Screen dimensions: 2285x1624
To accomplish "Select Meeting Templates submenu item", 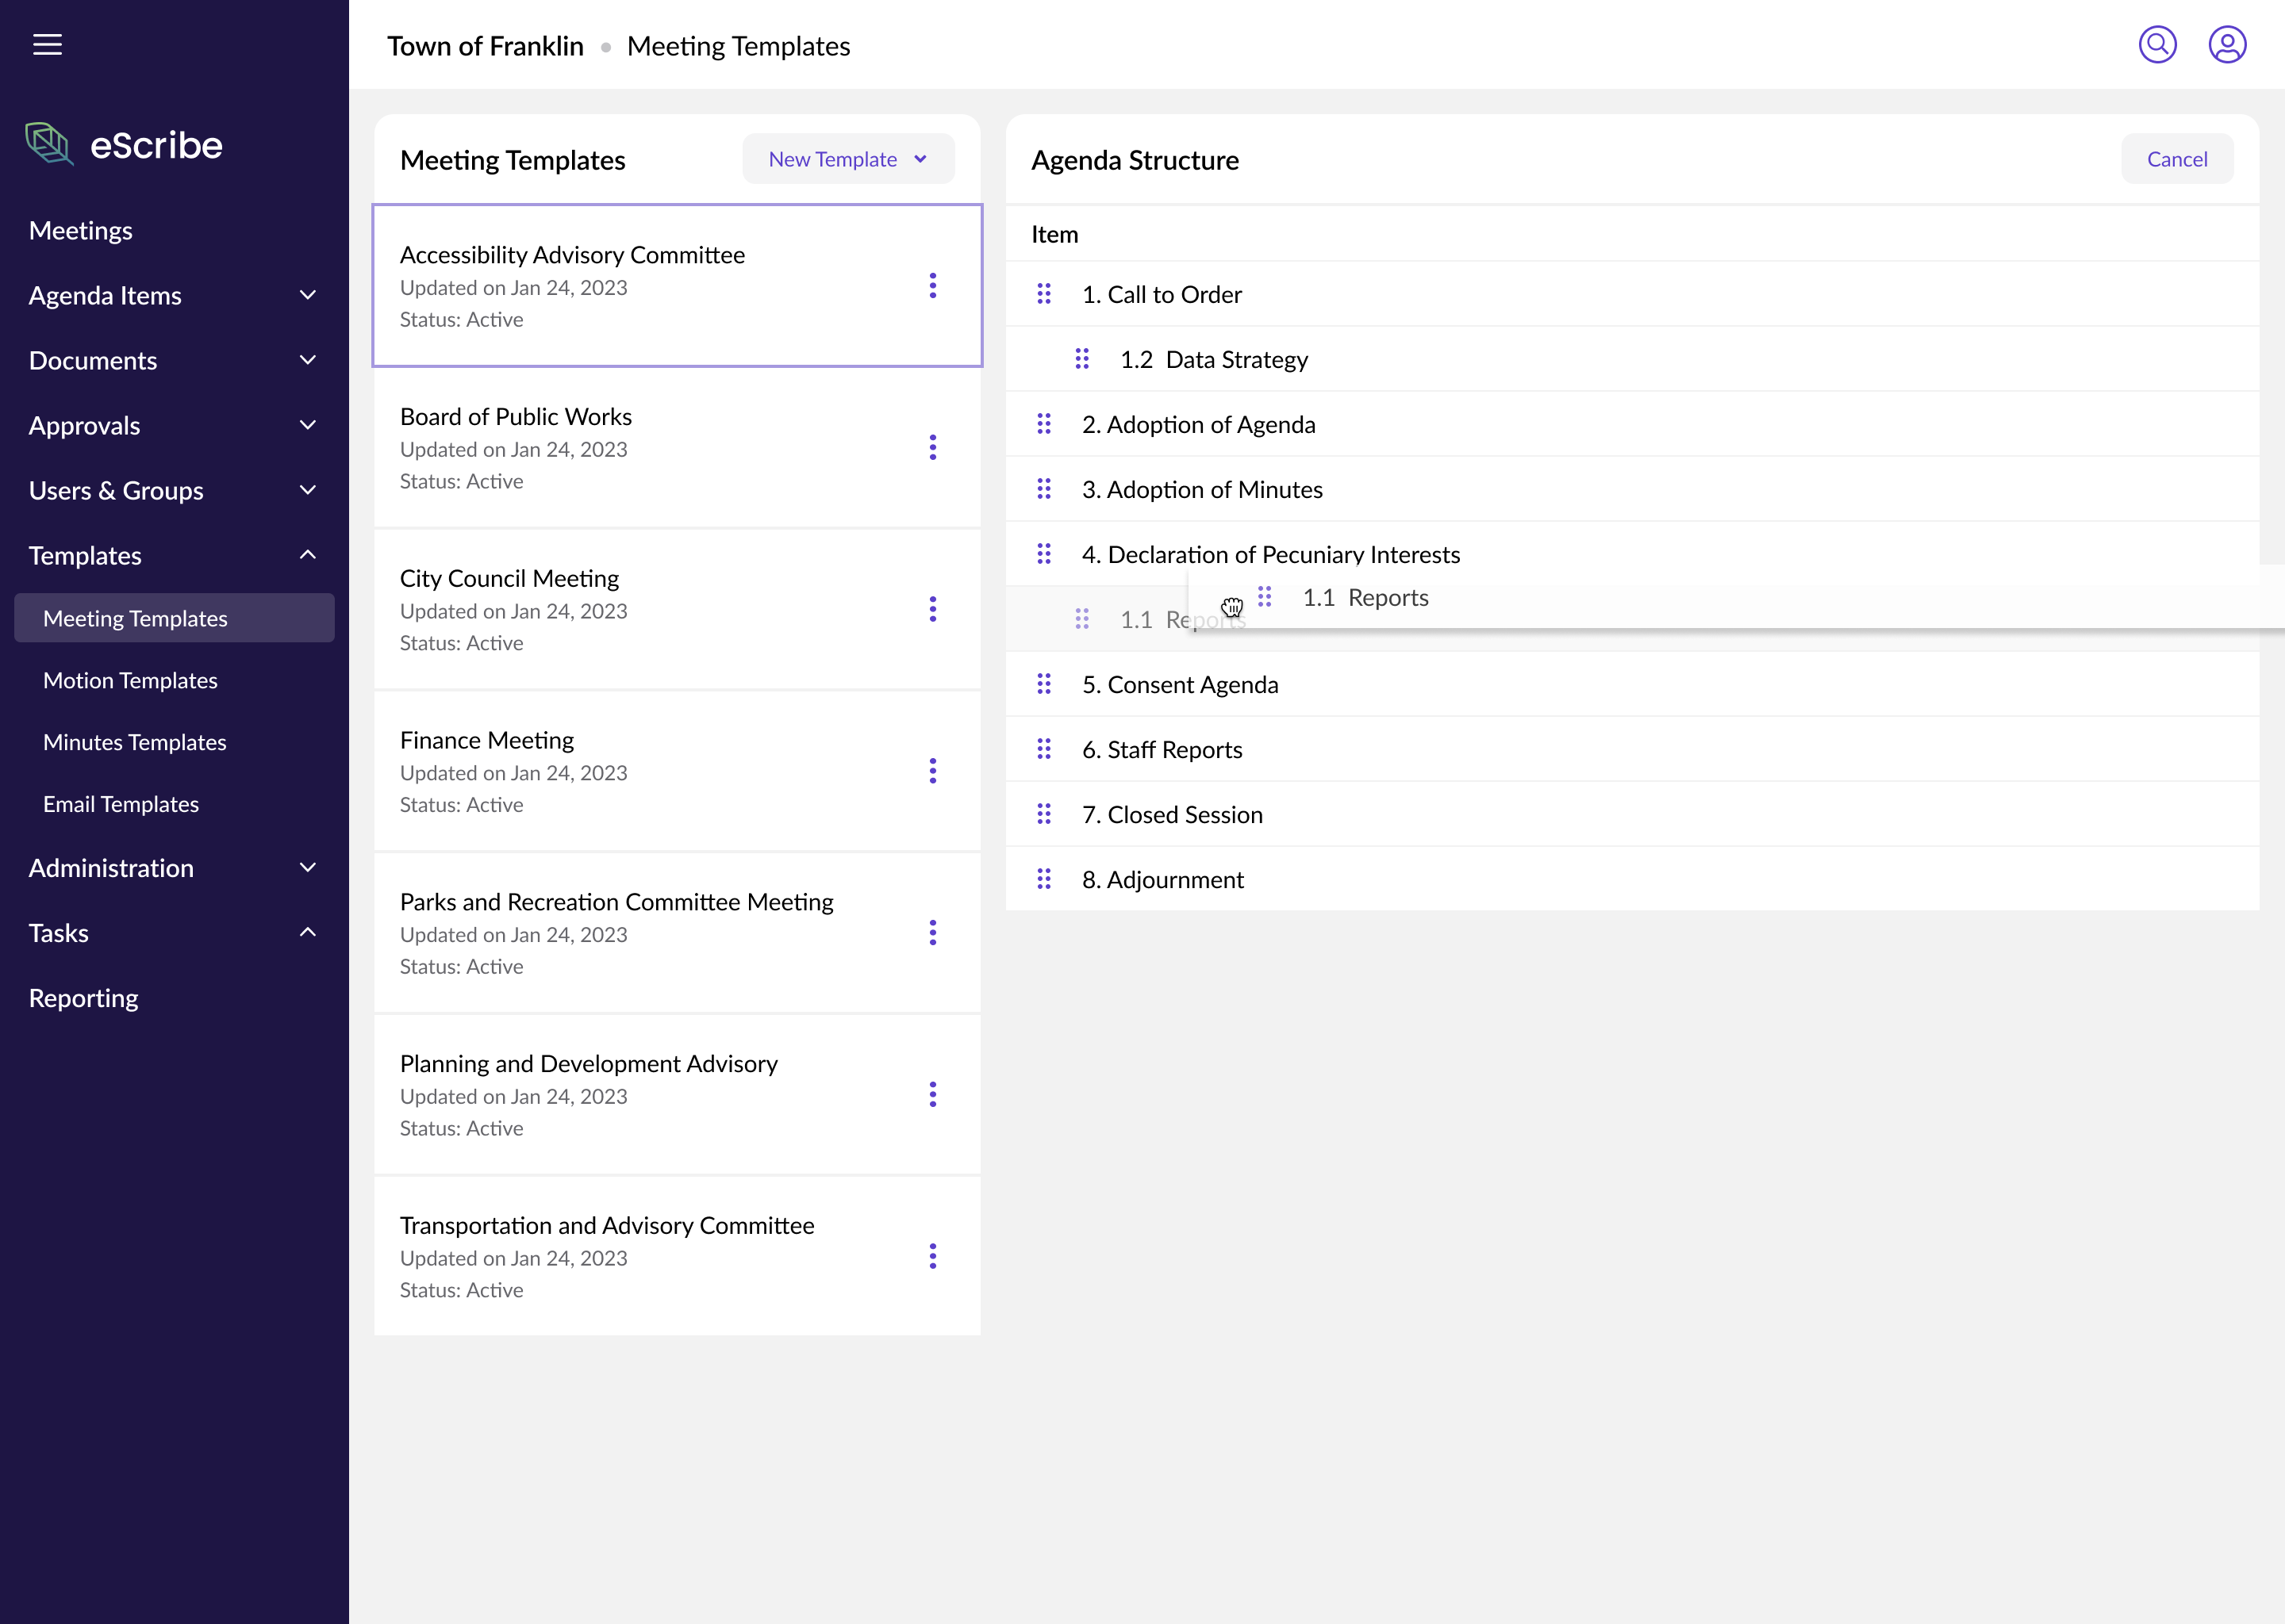I will pyautogui.click(x=174, y=618).
